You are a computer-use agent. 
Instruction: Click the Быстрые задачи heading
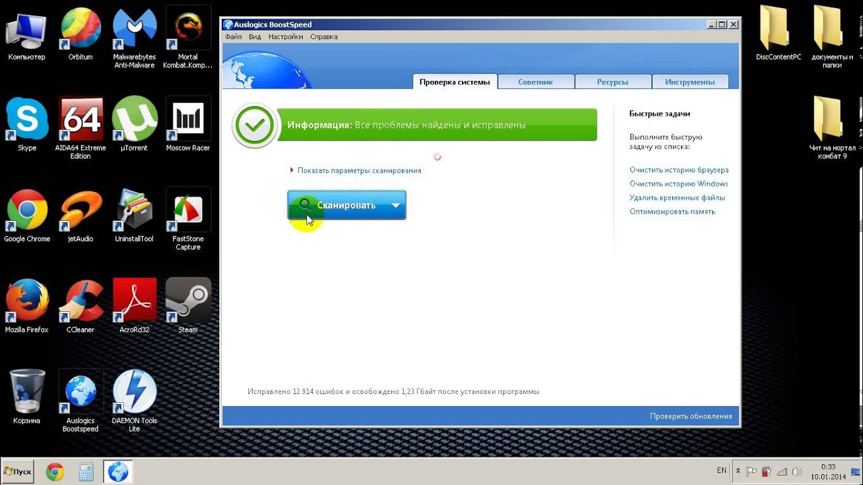(659, 114)
